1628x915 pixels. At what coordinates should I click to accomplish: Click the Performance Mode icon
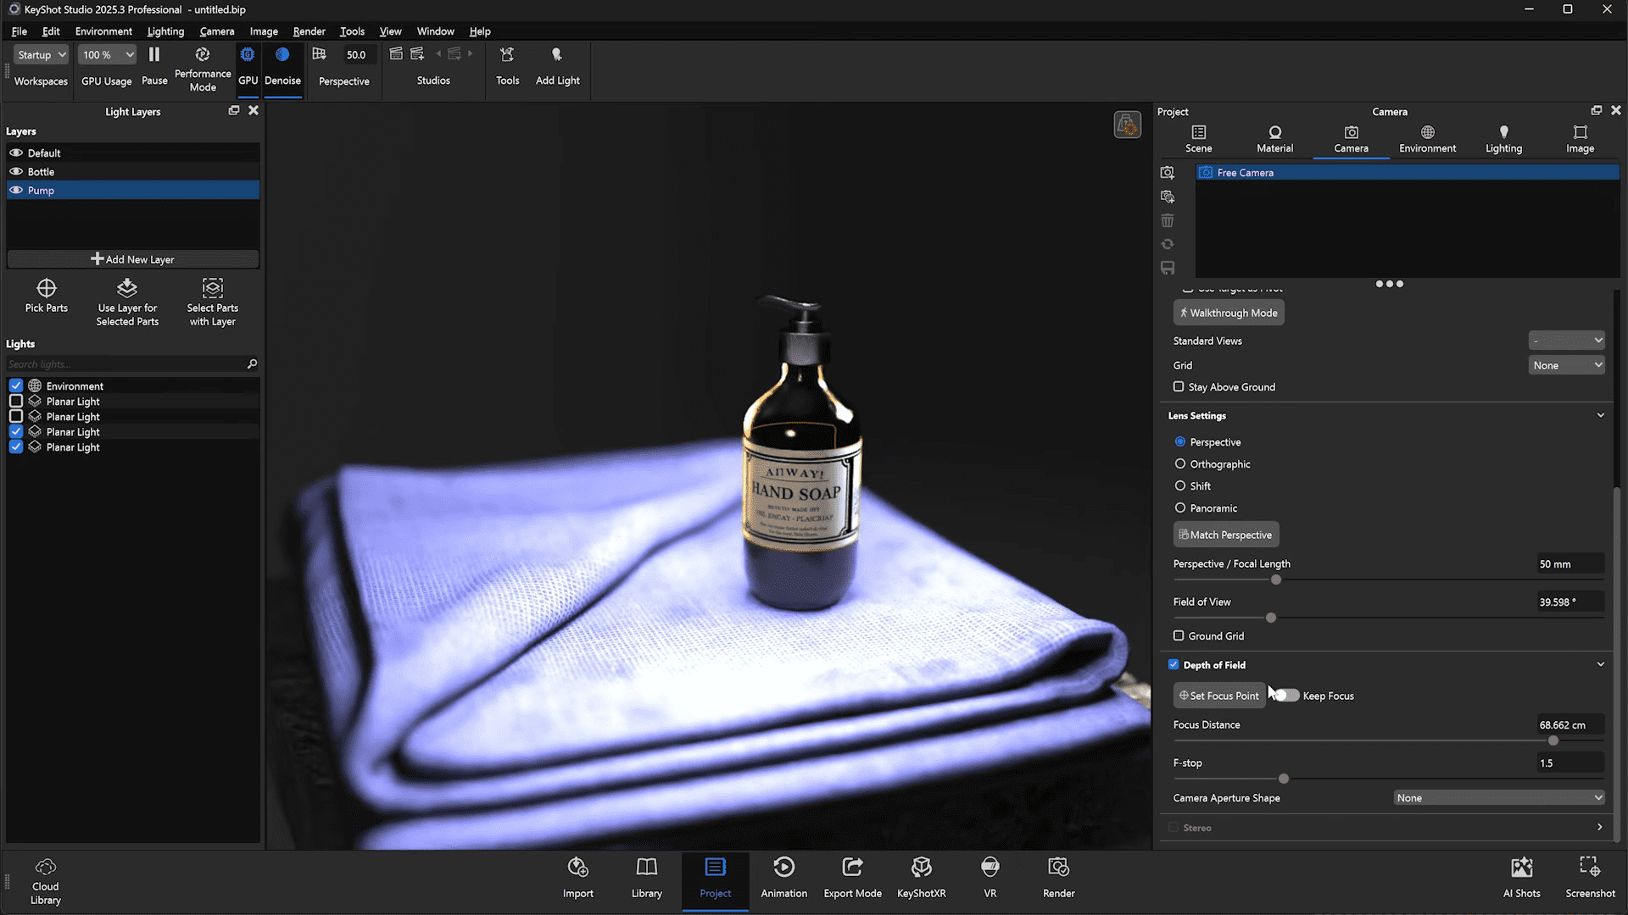coord(203,56)
